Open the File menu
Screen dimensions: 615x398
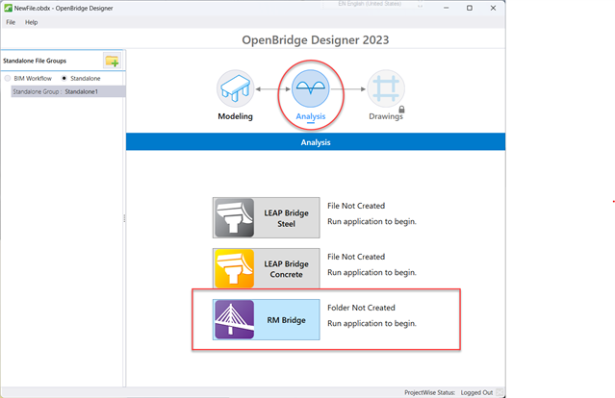(x=11, y=22)
